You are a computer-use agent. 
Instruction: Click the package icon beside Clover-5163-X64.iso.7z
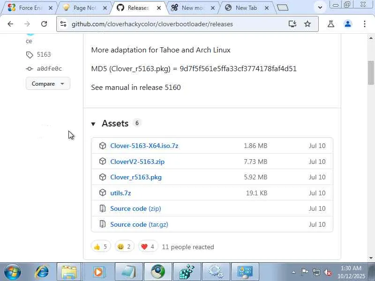click(103, 146)
